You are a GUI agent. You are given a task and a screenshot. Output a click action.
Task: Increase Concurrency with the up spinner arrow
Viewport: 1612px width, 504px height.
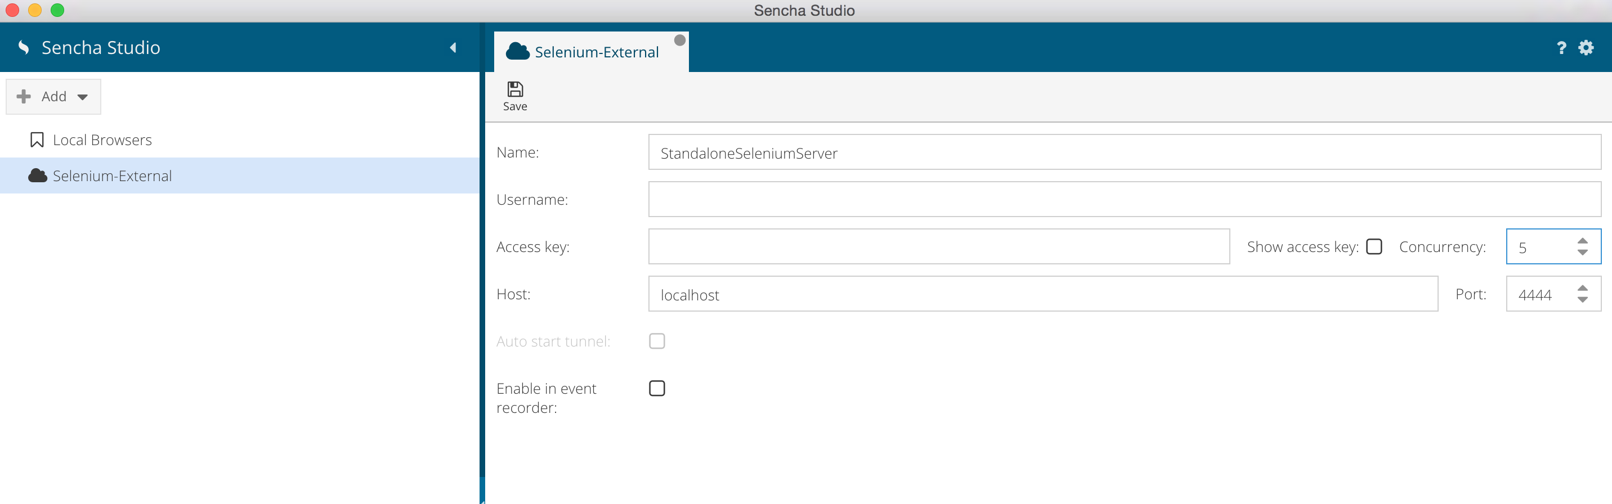pyautogui.click(x=1582, y=241)
